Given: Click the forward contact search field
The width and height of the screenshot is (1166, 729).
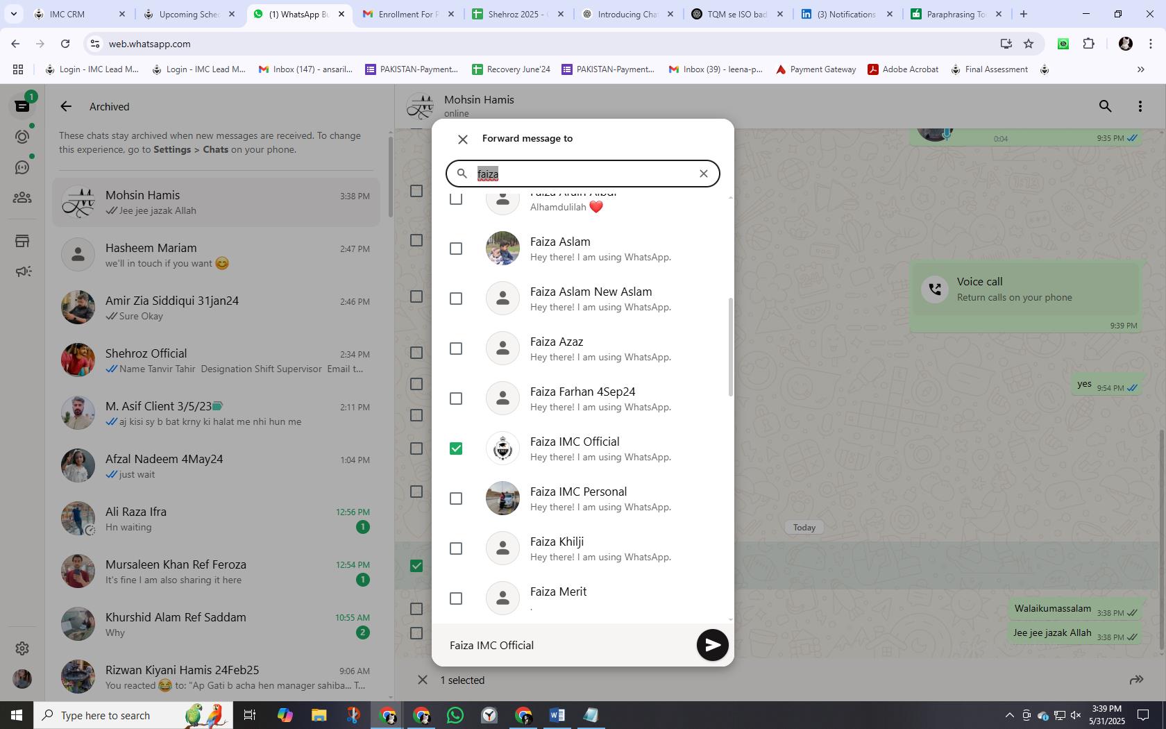Looking at the screenshot, I should (x=583, y=174).
